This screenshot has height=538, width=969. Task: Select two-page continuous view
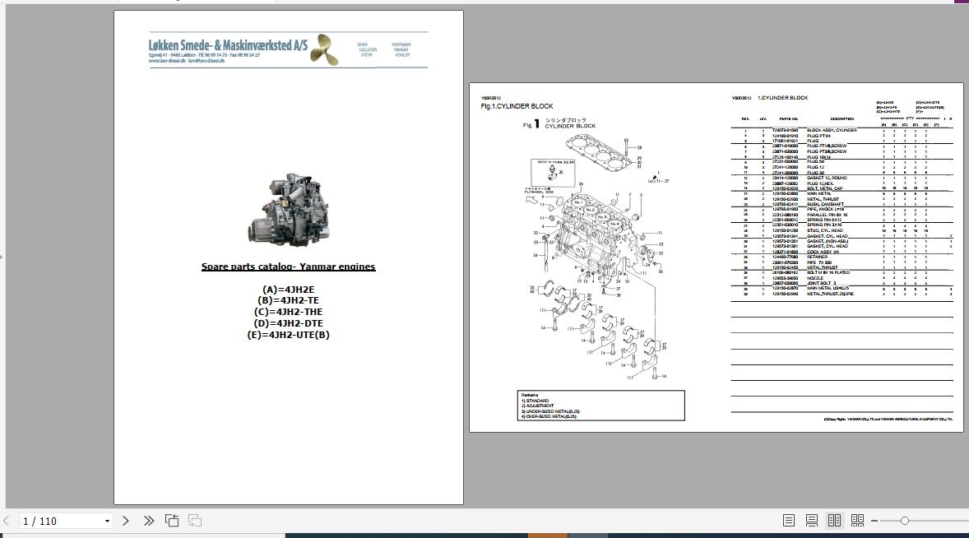(857, 521)
